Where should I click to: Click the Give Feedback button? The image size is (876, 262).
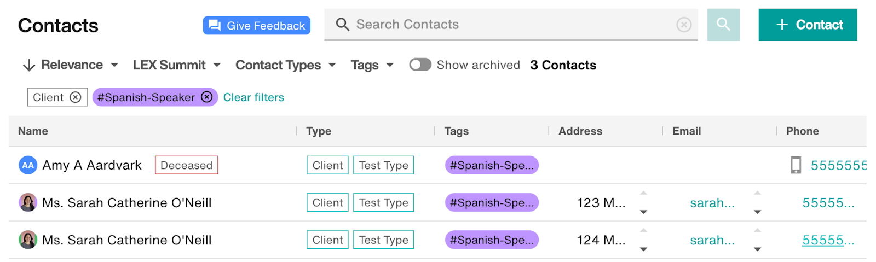(x=257, y=25)
